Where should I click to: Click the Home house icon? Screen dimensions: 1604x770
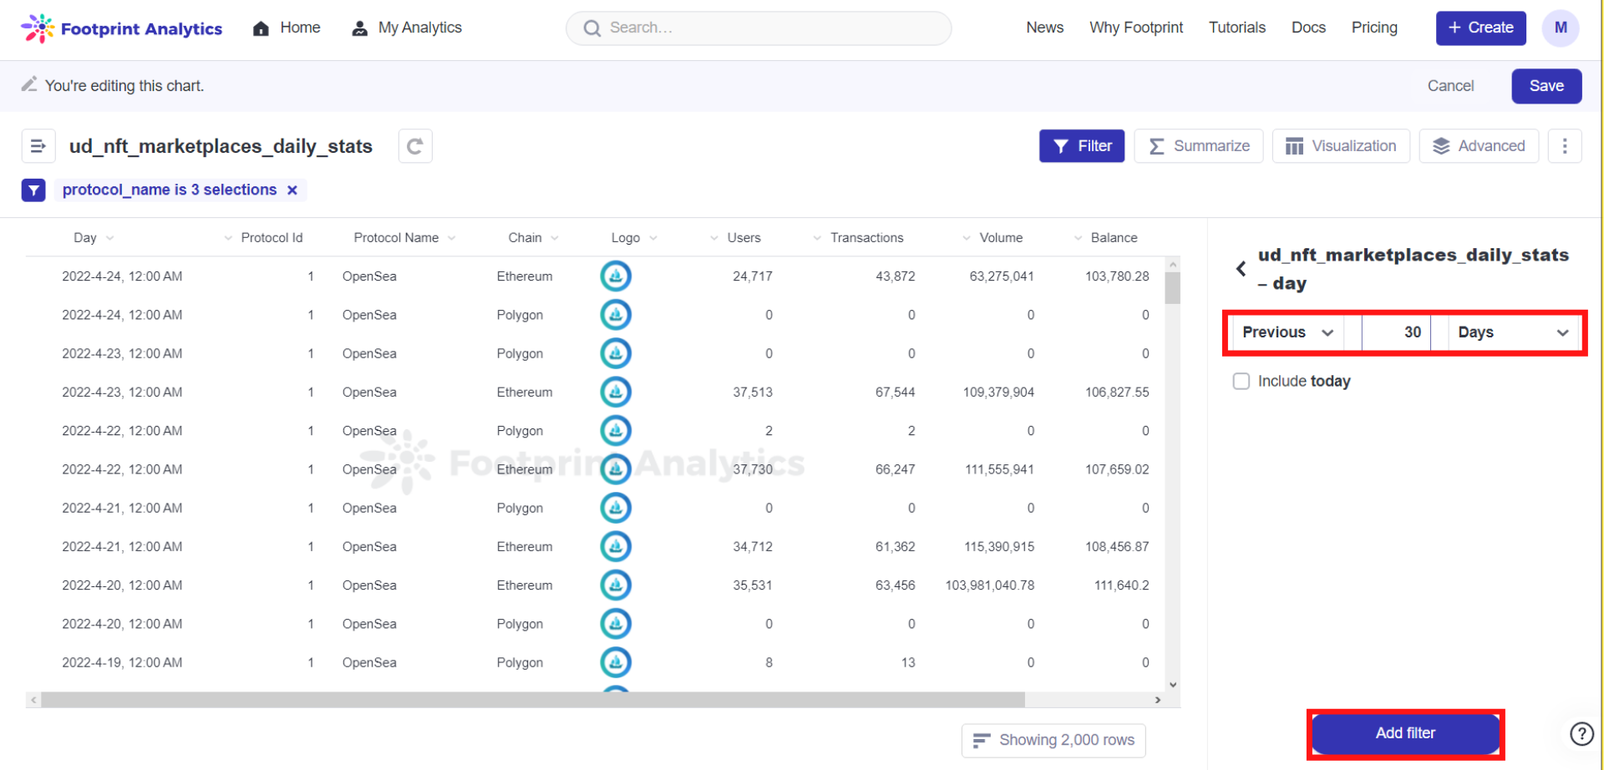coord(261,28)
